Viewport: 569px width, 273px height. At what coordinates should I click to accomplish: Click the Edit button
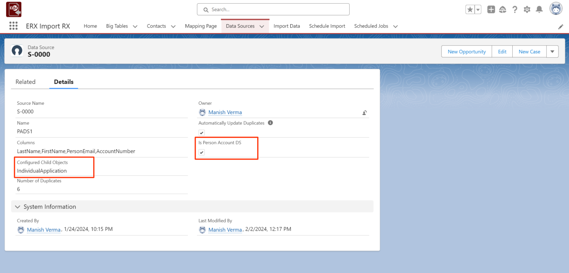[x=502, y=52]
